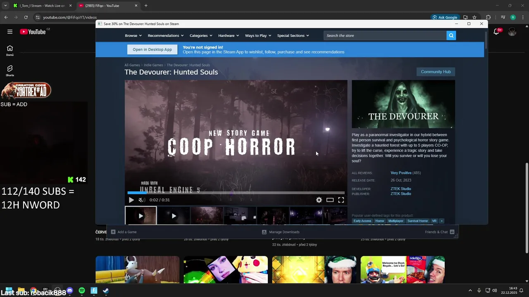The height and width of the screenshot is (297, 529).
Task: Click the plus button to add tags
Action: (x=441, y=221)
